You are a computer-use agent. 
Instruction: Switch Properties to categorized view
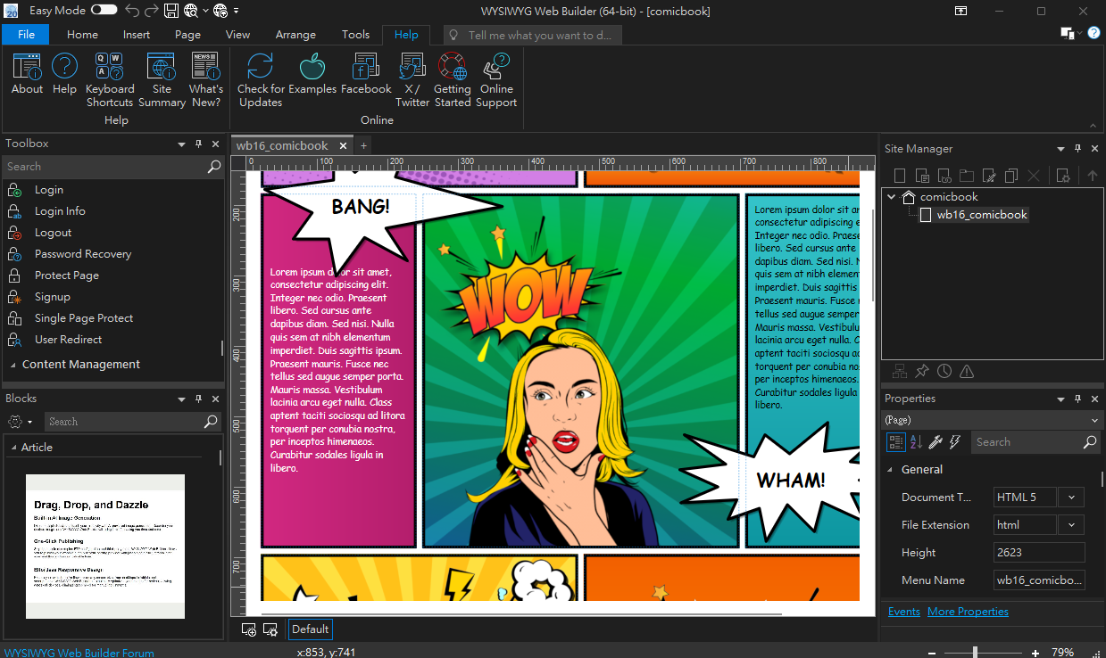896,442
